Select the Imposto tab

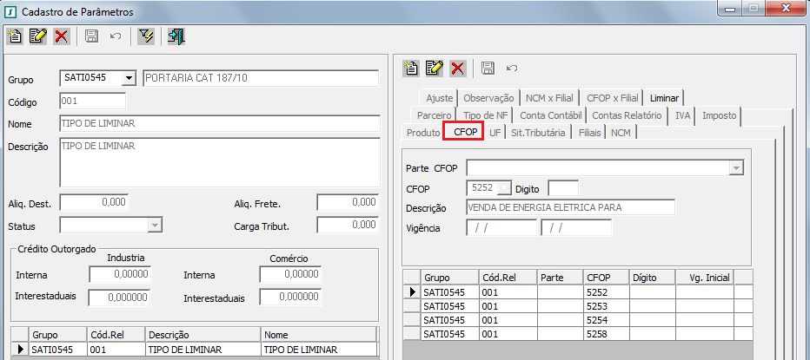(x=719, y=115)
